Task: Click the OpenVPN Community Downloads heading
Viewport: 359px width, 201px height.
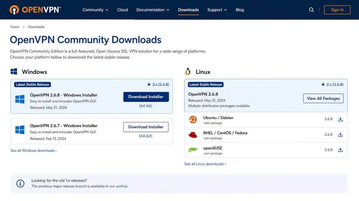Action: pyautogui.click(x=86, y=40)
